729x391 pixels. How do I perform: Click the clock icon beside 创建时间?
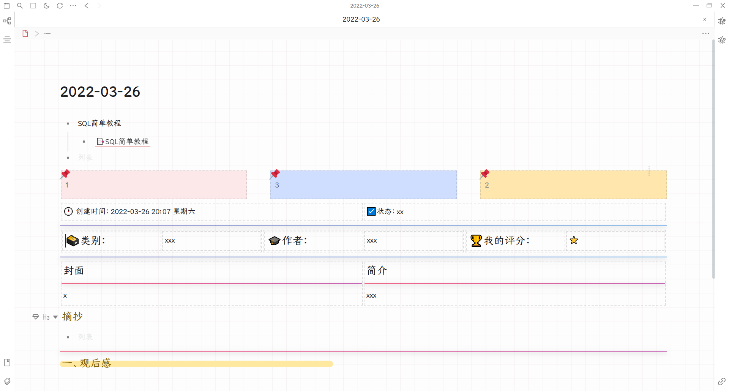pyautogui.click(x=68, y=211)
